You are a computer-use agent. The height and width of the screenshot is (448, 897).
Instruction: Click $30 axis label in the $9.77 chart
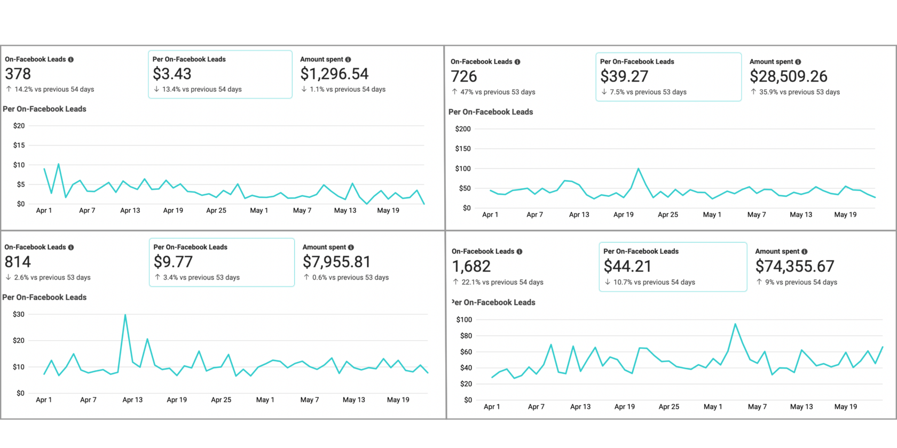click(x=19, y=315)
